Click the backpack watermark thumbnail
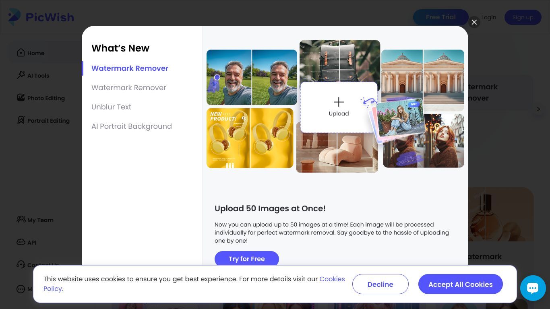This screenshot has width=550, height=309. [340, 60]
